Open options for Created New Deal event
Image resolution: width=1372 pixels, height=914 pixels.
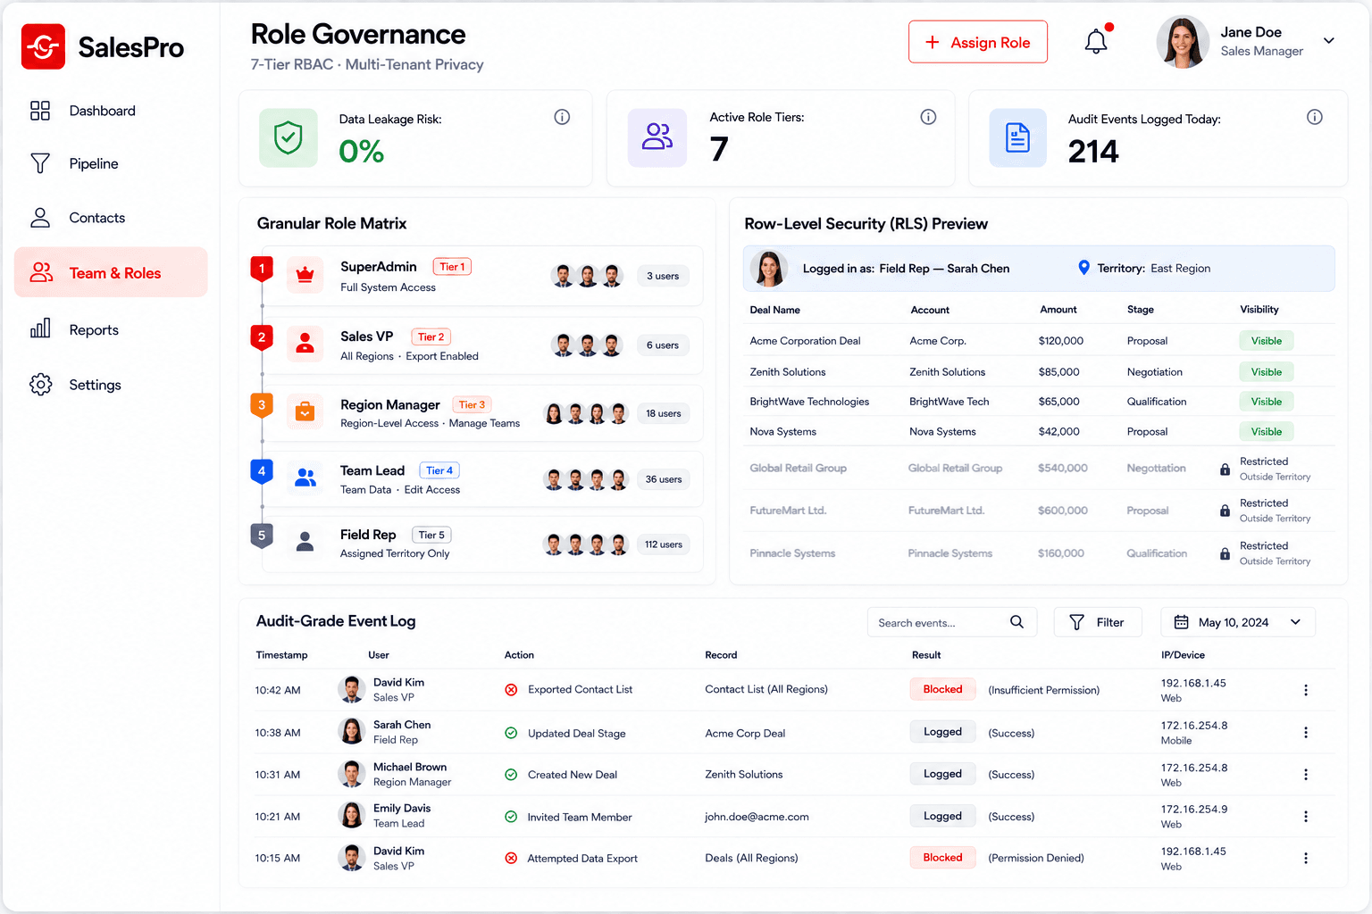click(1305, 774)
